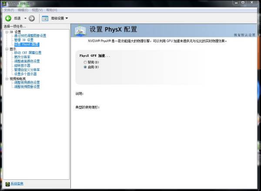
Task: Open 管理自定义分辨率 link
Action: pos(27,70)
